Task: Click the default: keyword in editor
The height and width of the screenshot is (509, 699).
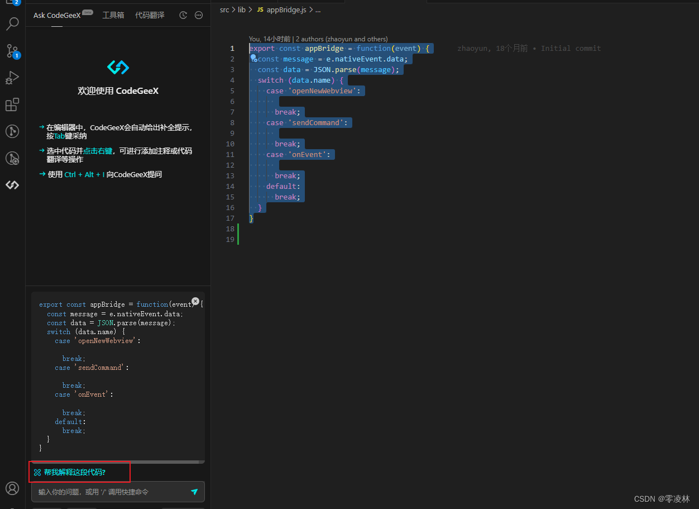Action: [x=283, y=187]
